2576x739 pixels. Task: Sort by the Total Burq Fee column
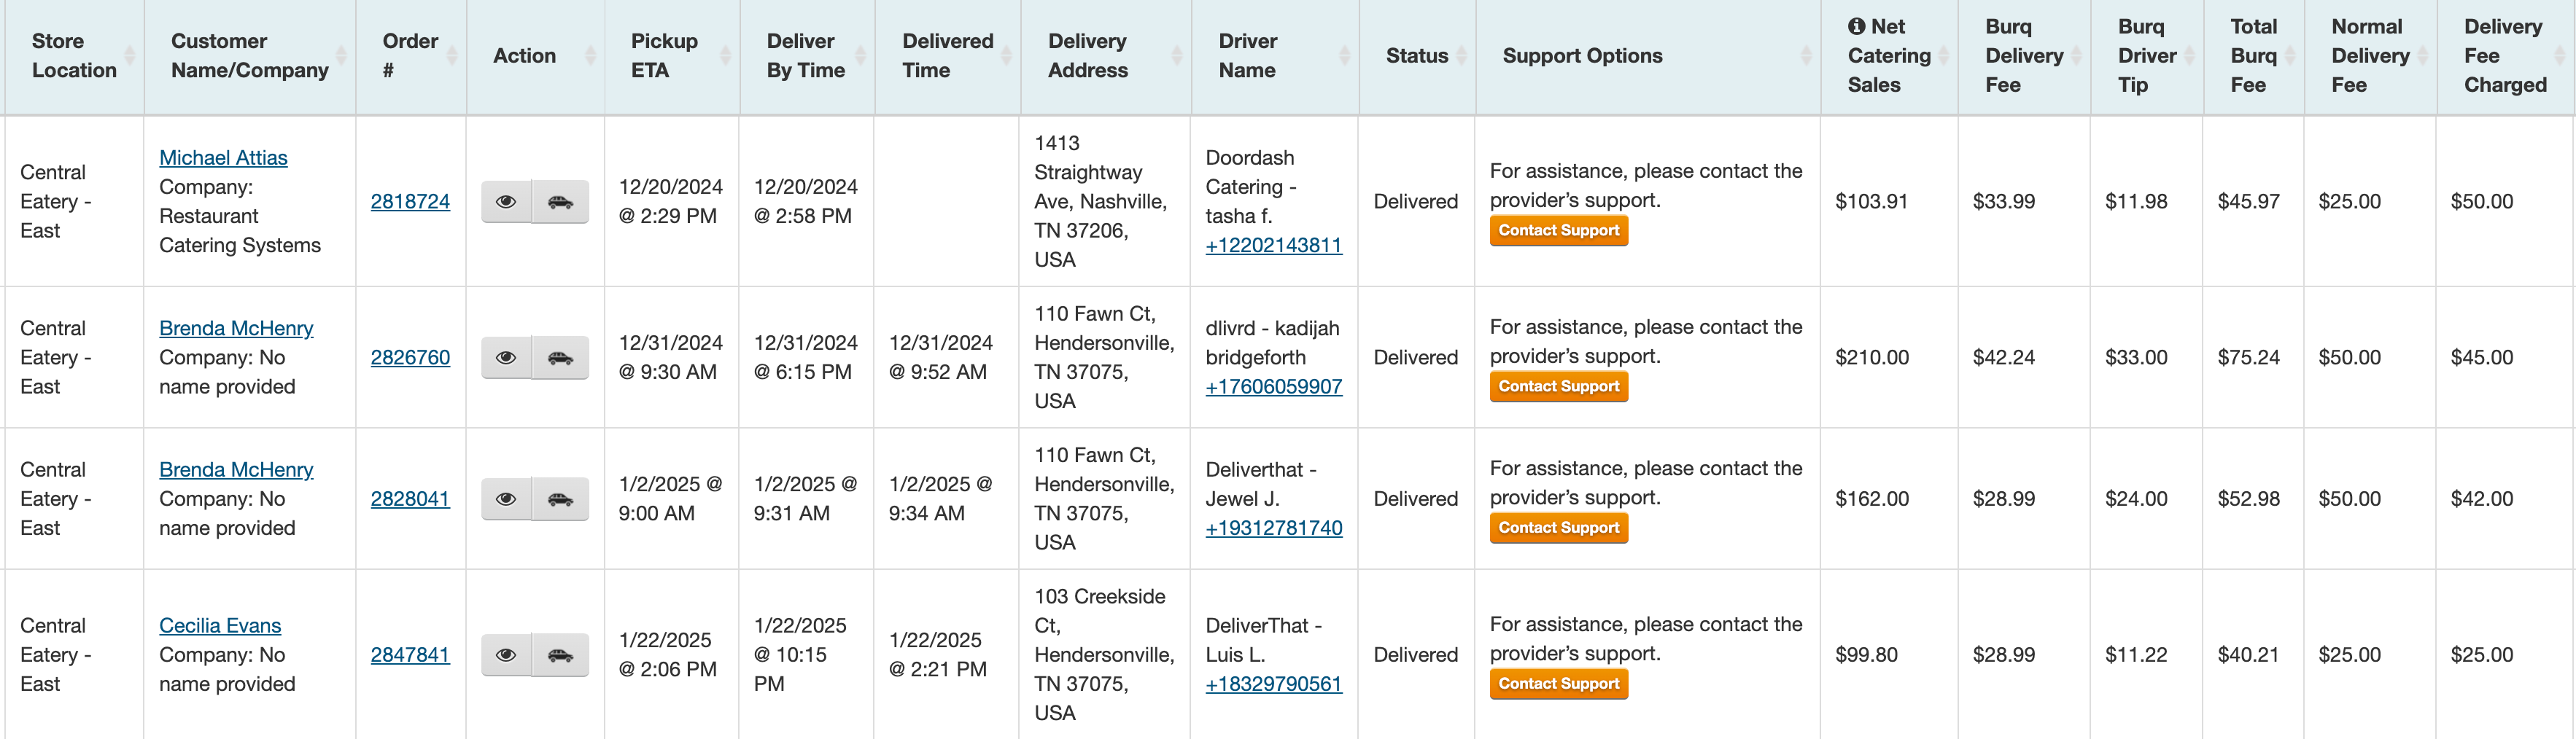pos(2253,56)
